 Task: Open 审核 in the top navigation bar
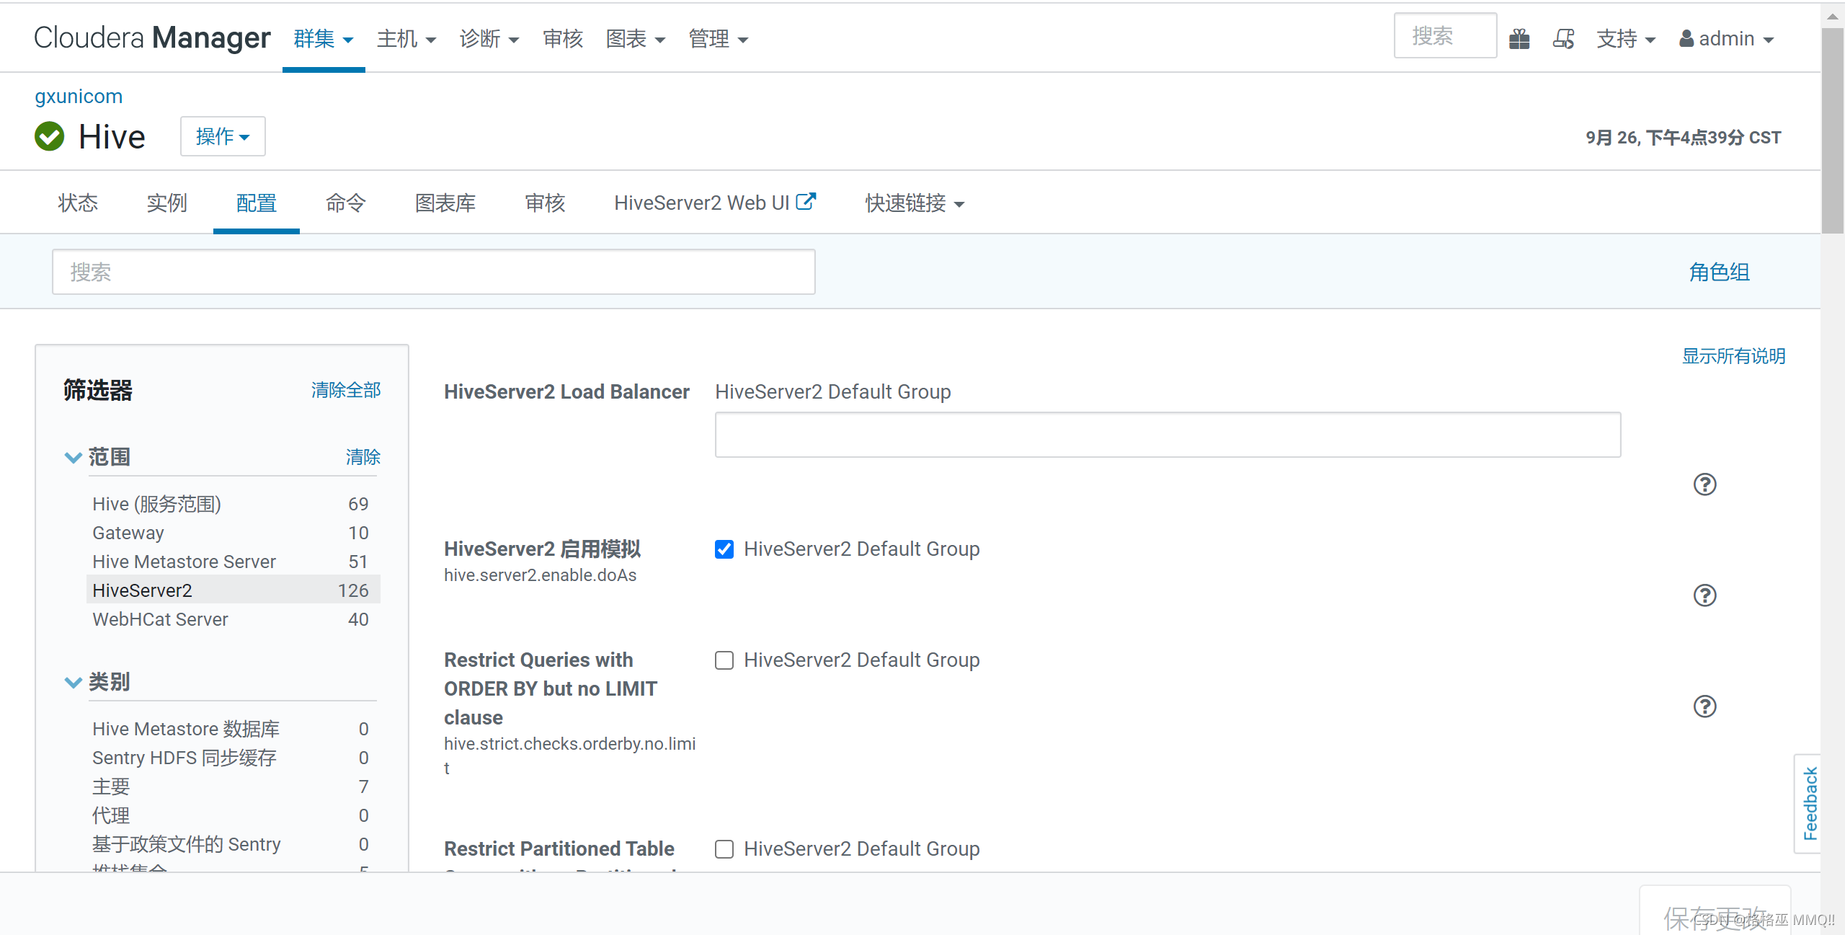coord(563,39)
